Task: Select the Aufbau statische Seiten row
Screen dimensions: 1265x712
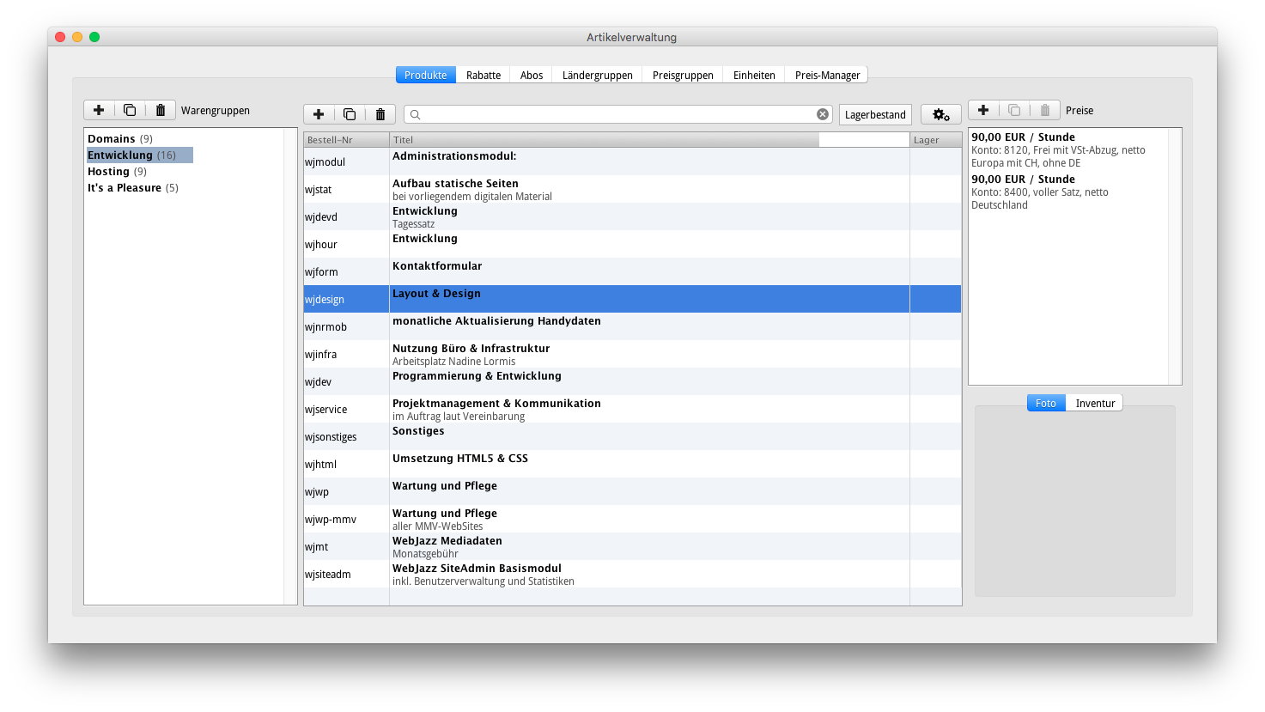Action: [632, 189]
